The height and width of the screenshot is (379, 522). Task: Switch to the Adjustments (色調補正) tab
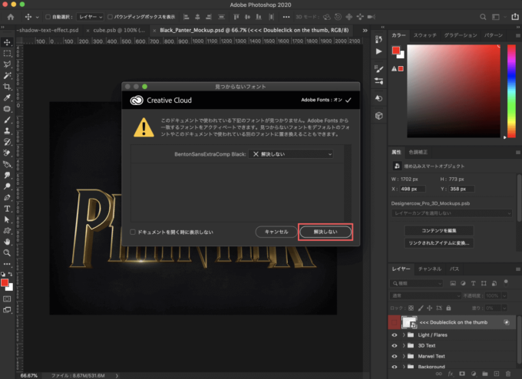pyautogui.click(x=418, y=152)
